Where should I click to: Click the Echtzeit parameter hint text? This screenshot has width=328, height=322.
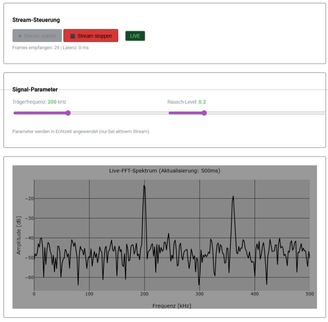click(81, 132)
